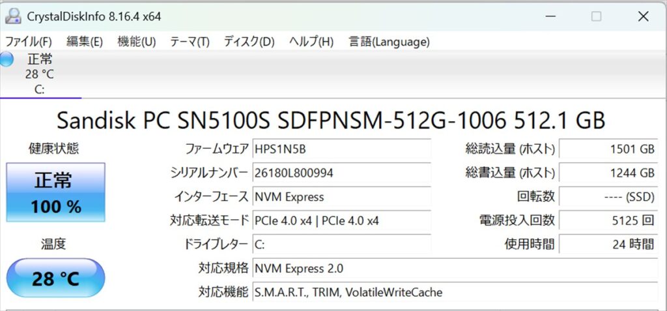Open the 機能(U) menu

(137, 42)
